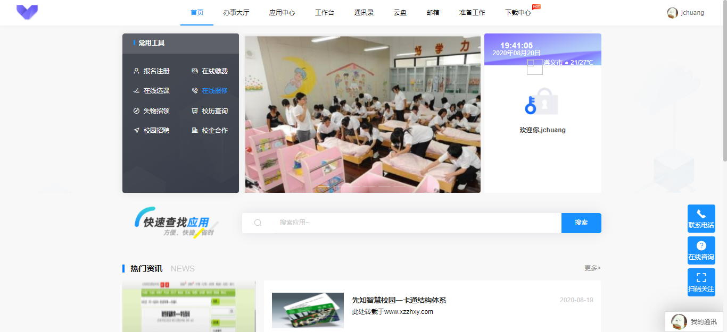The image size is (727, 332).
Task: Click the blue 搜索 button
Action: pos(581,223)
